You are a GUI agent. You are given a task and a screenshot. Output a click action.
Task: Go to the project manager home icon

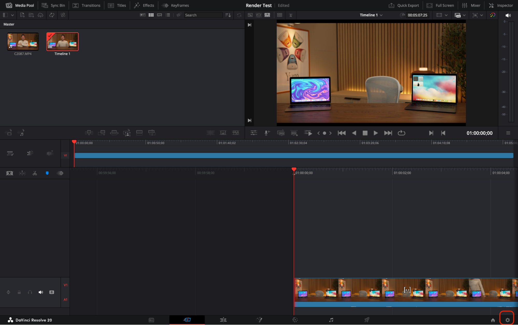click(x=493, y=320)
